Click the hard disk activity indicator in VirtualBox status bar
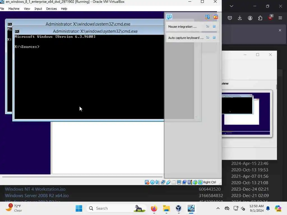287x215 pixels. point(147,182)
